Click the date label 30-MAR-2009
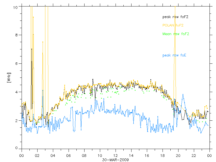 pyautogui.click(x=116, y=160)
